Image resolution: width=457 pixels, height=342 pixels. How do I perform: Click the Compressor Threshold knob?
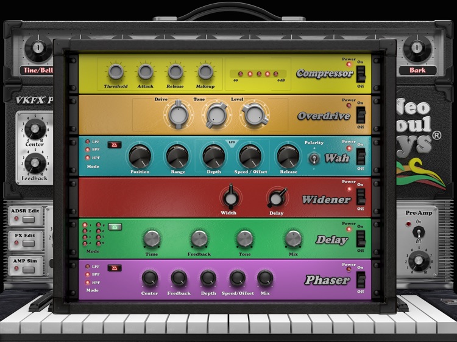(116, 72)
